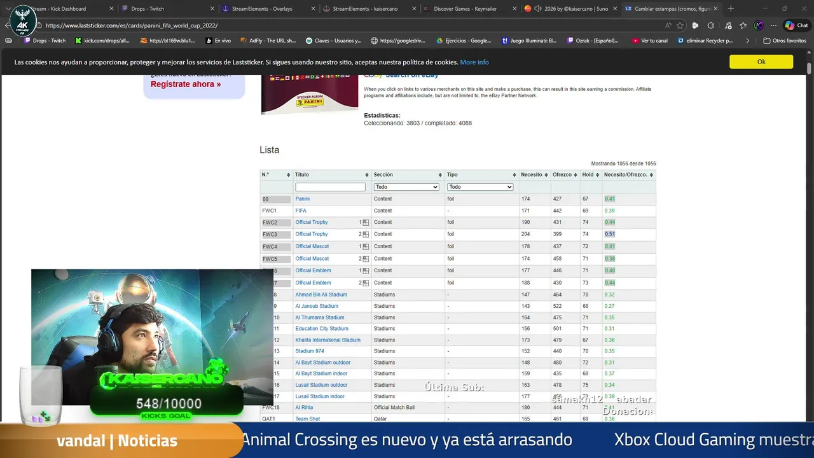This screenshot has height=458, width=814.
Task: Open the browser profile avatar
Action: 759,25
